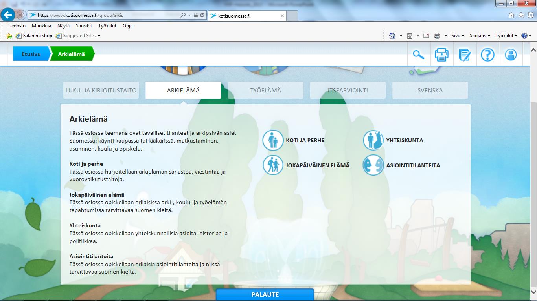Image resolution: width=537 pixels, height=301 pixels.
Task: Open the Asiointitilanteita link
Action: point(413,165)
